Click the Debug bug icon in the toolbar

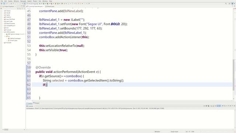[x=40, y=4]
